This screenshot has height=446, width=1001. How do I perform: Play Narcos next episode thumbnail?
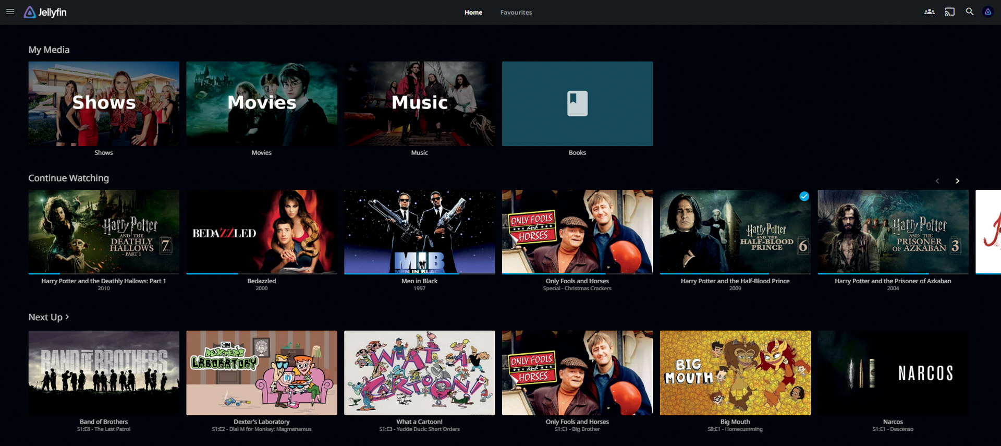(x=893, y=373)
